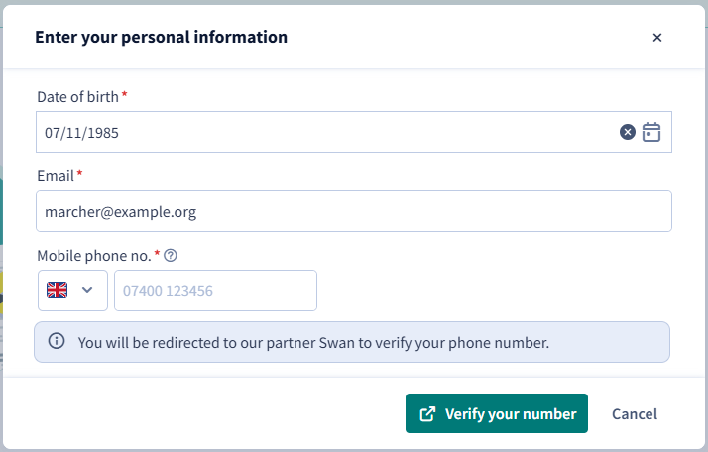Click the Verify your number button
The width and height of the screenshot is (708, 452).
[496, 413]
